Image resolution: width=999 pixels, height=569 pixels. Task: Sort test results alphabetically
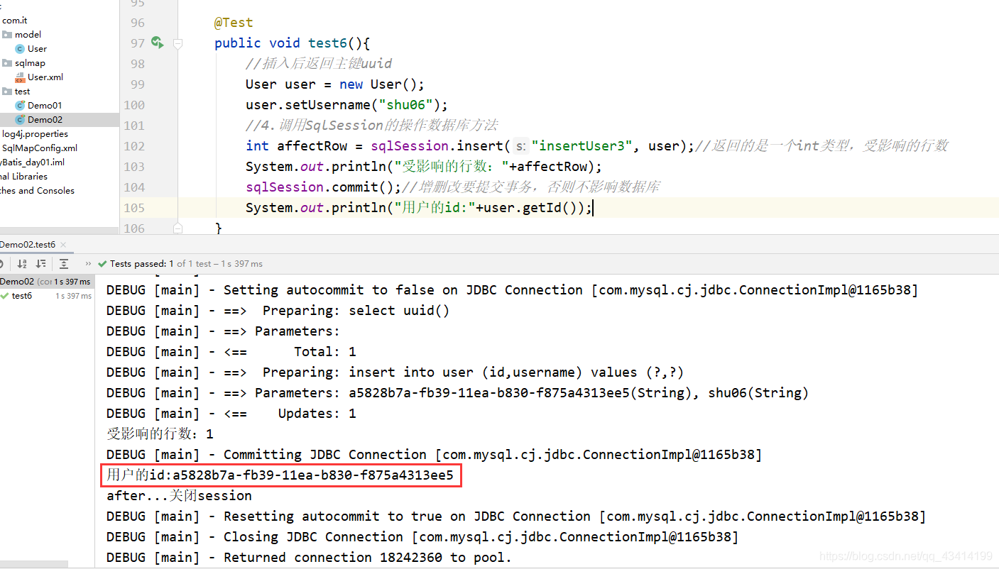point(22,264)
